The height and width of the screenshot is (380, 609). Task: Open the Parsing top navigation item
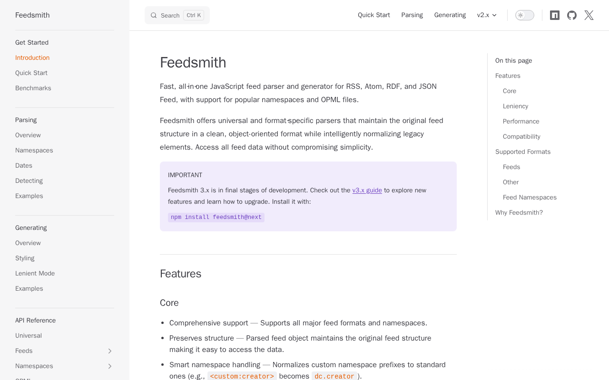(x=412, y=15)
